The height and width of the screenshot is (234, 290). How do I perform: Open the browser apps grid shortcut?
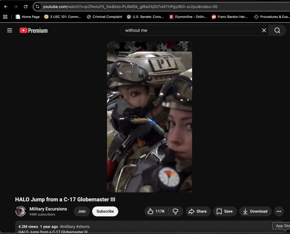pyautogui.click(x=5, y=17)
